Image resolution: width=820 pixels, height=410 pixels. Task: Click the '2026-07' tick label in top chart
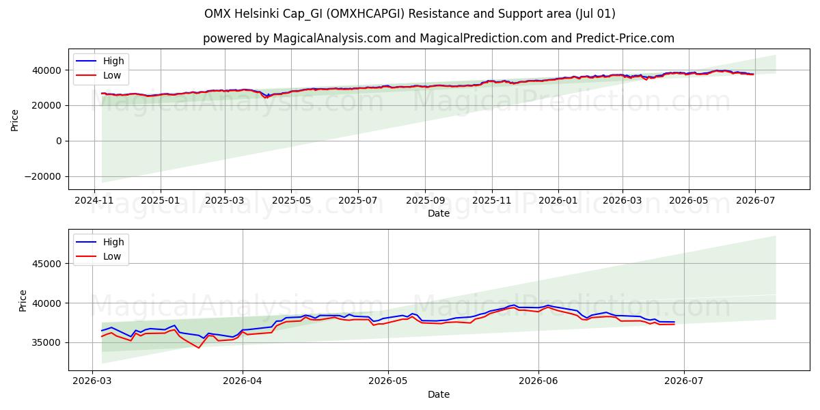[755, 202]
